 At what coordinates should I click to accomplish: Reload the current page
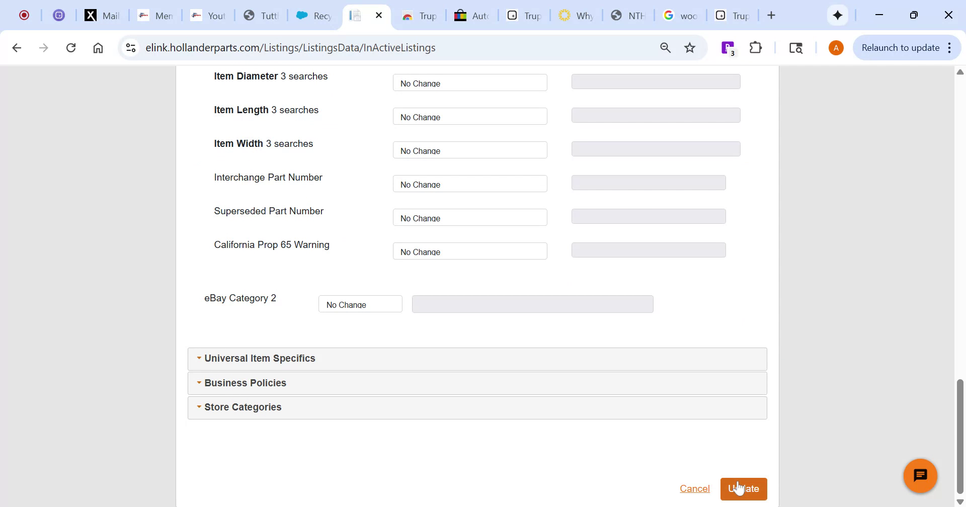(71, 47)
